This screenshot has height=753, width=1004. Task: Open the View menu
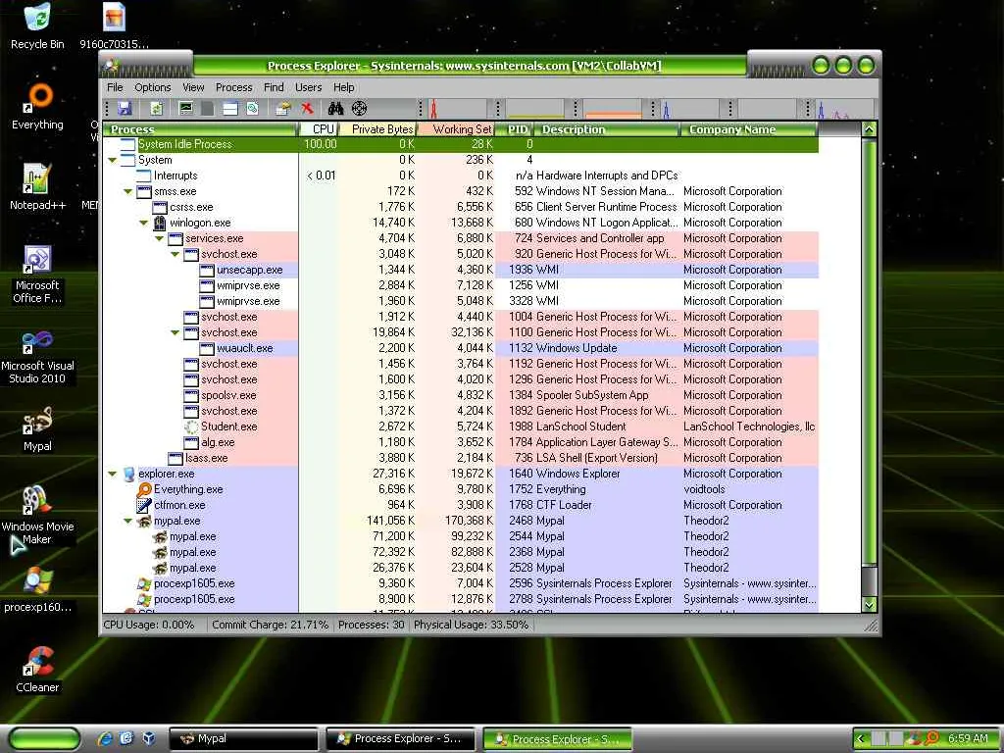pyautogui.click(x=193, y=87)
